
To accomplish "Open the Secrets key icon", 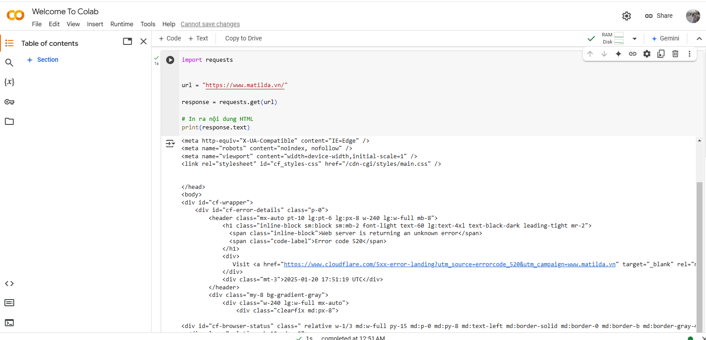I will [9, 102].
